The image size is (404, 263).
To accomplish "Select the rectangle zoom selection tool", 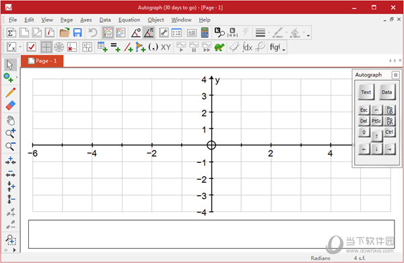I will pyautogui.click(x=11, y=239).
